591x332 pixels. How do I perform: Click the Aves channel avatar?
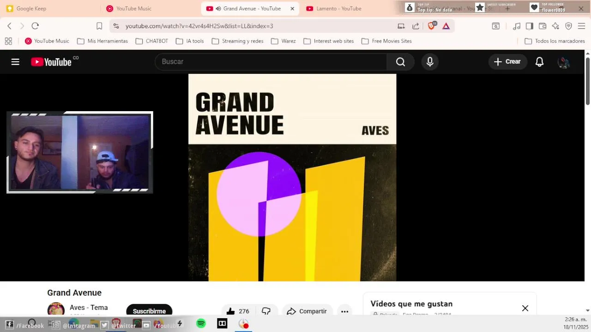(56, 309)
